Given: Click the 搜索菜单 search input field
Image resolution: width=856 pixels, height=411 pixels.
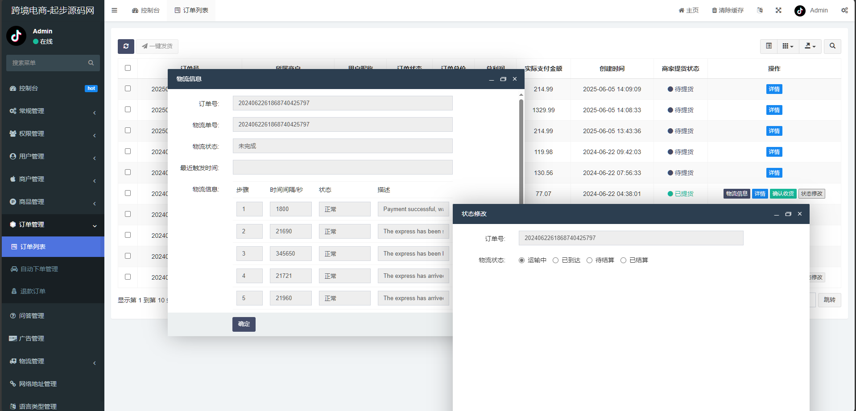Looking at the screenshot, I should pyautogui.click(x=48, y=63).
